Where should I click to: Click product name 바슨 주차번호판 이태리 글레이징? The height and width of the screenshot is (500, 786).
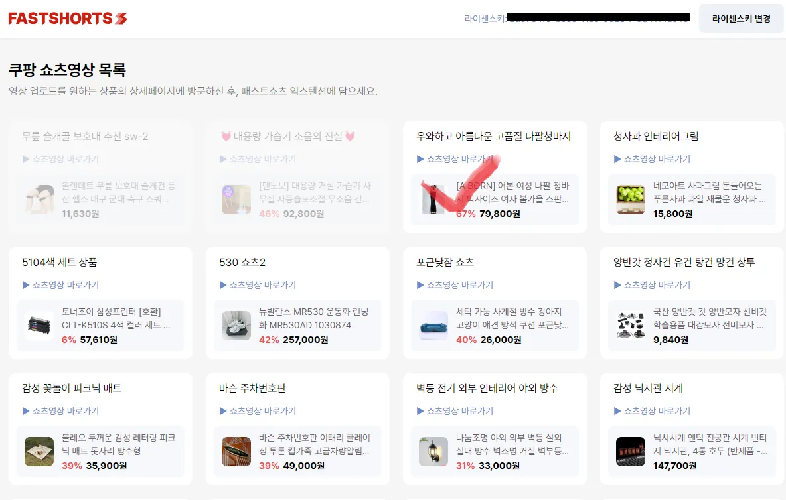(314, 444)
